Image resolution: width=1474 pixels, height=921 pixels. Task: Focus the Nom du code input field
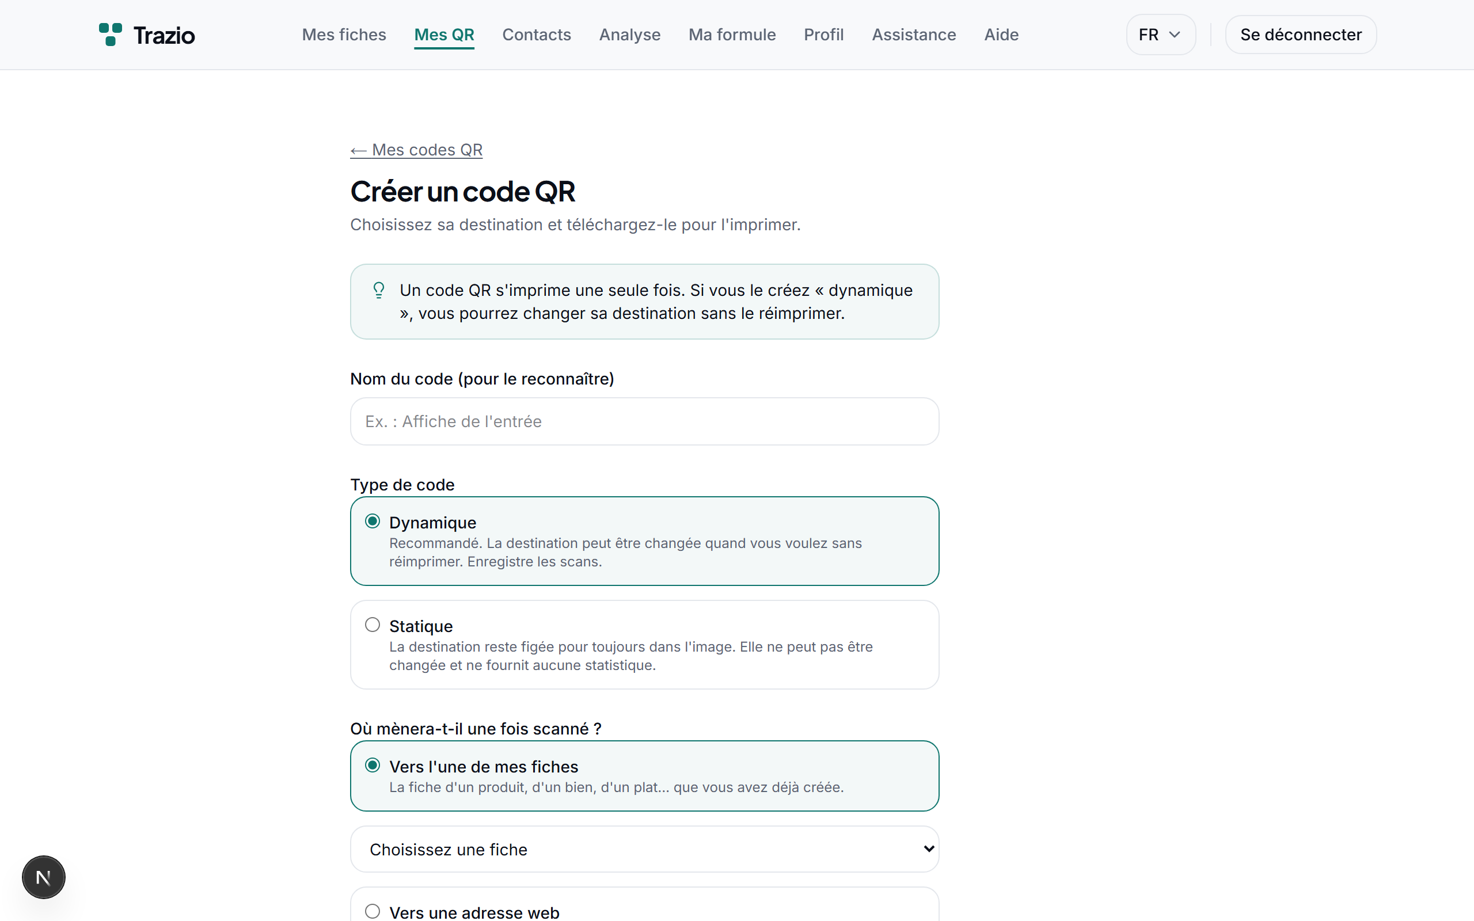point(644,421)
